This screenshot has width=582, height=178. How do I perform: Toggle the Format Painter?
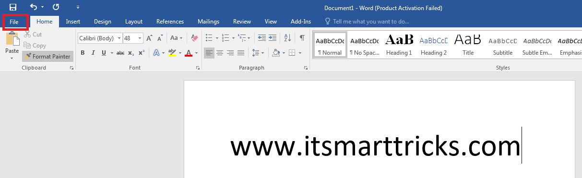48,57
